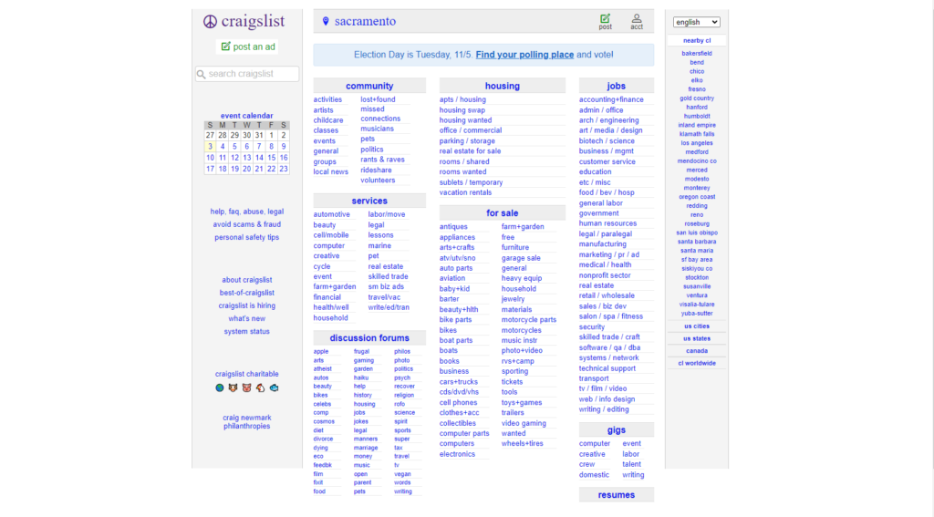
Task: Open the gigs section header
Action: [x=616, y=430]
